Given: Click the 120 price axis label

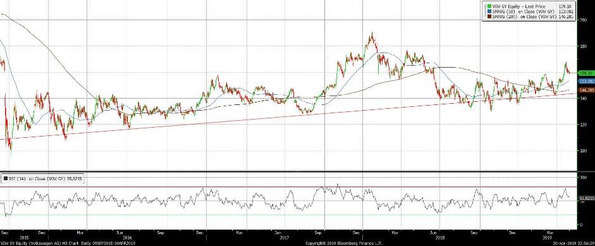Looking at the screenshot, I should (x=583, y=125).
